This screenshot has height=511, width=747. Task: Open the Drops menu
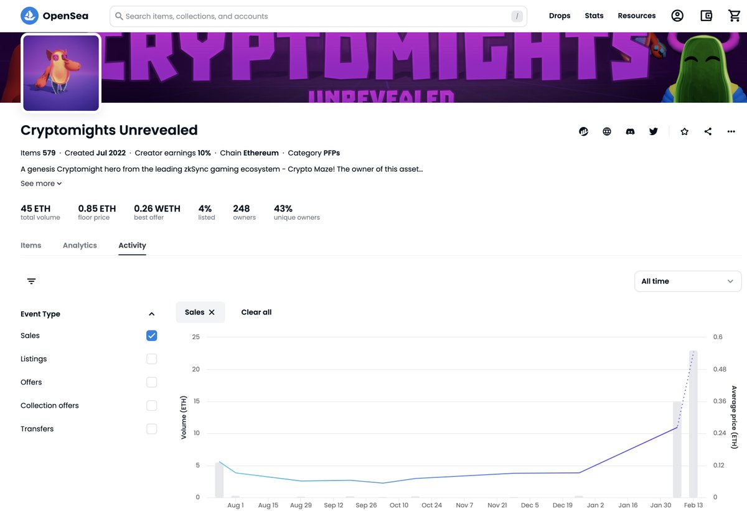coord(560,16)
